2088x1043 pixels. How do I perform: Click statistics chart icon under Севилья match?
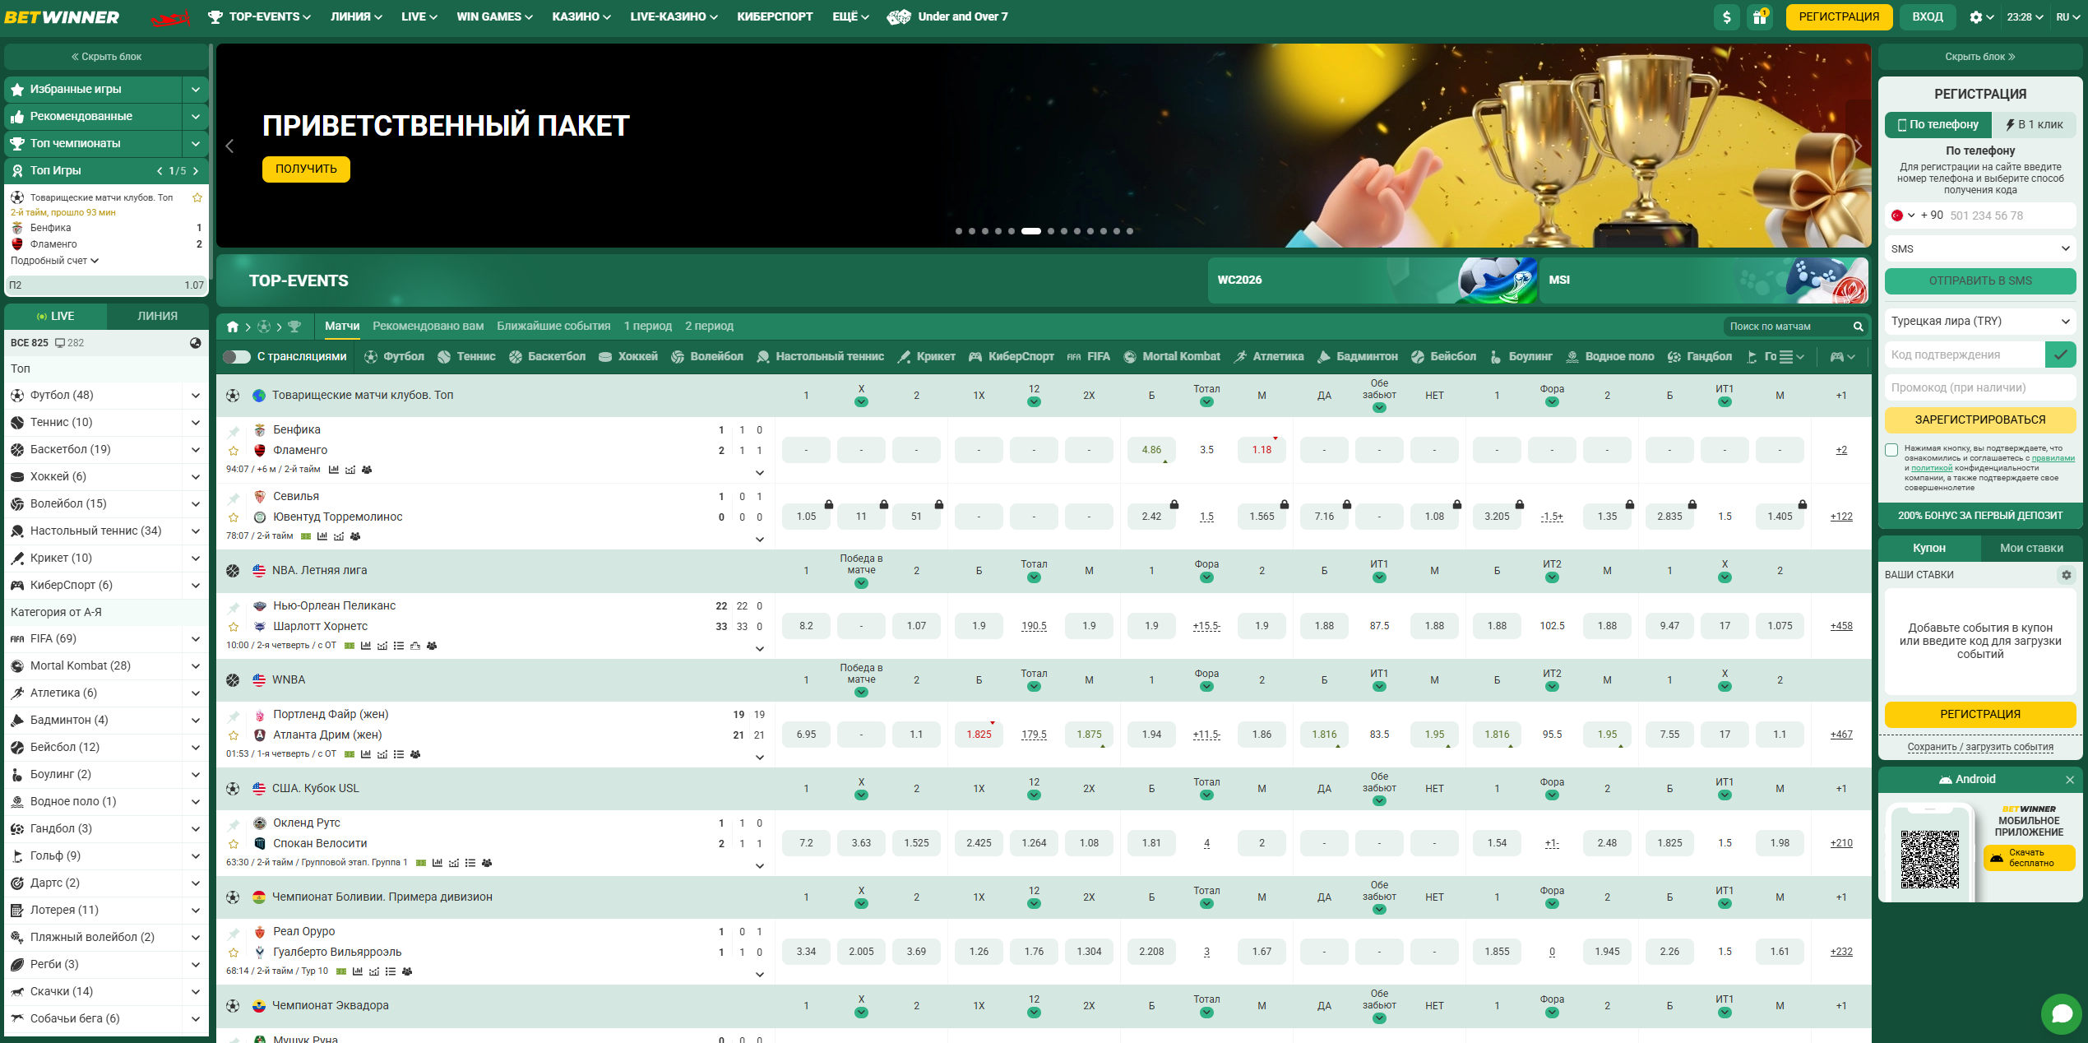coord(322,536)
